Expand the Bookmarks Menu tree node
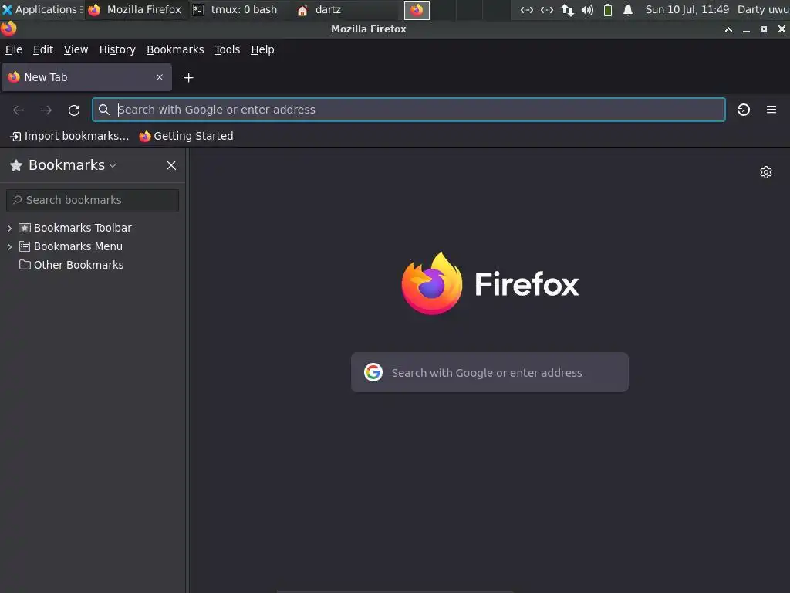Screen dimensions: 790x593 click(x=9, y=246)
